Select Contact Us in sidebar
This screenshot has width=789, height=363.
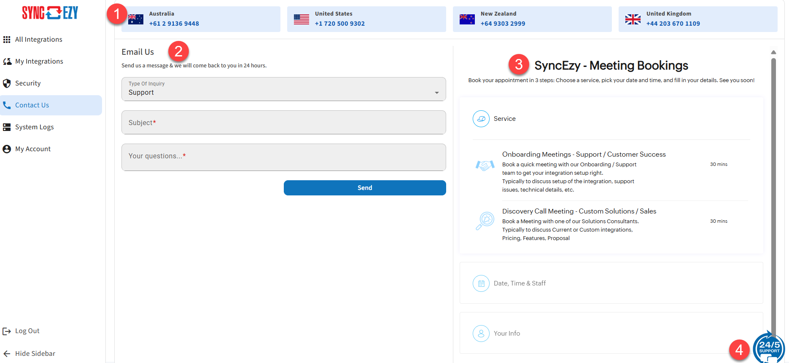51,105
